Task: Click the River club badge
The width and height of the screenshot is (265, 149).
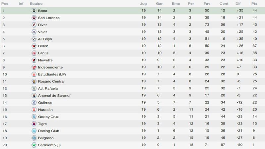Action: coord(34,25)
